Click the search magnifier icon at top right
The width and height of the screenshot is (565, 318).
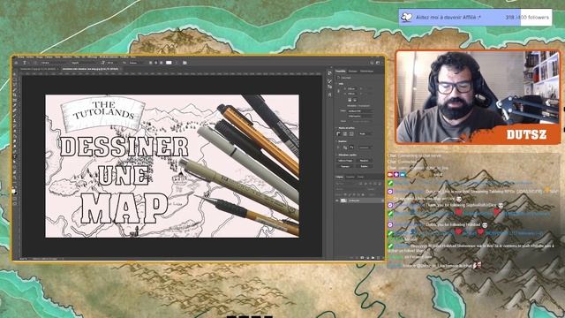click(373, 63)
